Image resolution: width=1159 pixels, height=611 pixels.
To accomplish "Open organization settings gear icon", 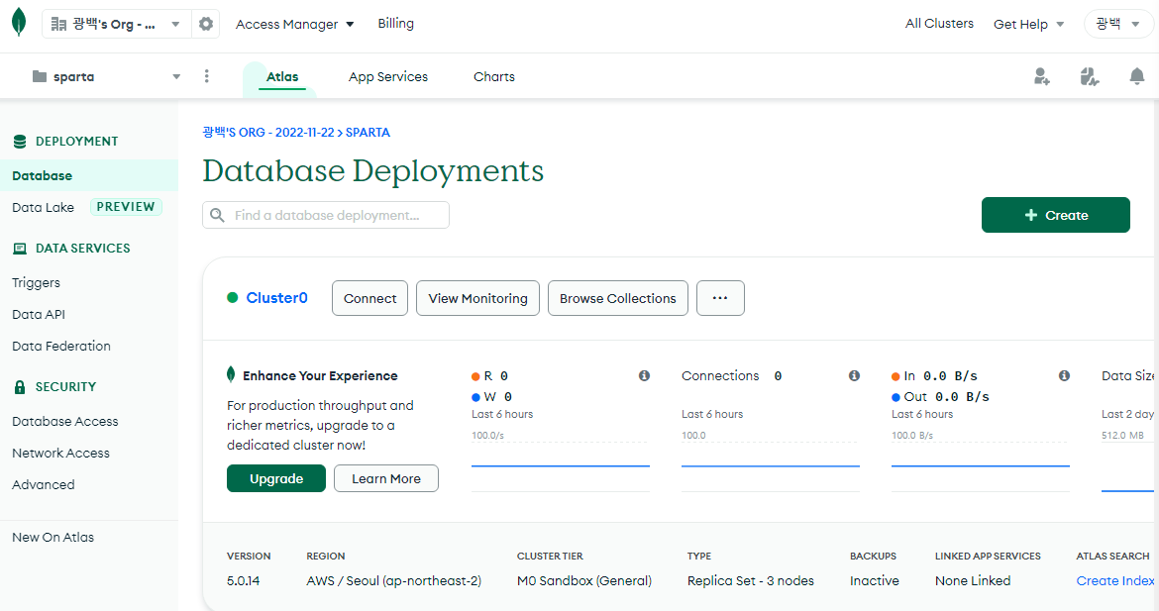I will [206, 24].
